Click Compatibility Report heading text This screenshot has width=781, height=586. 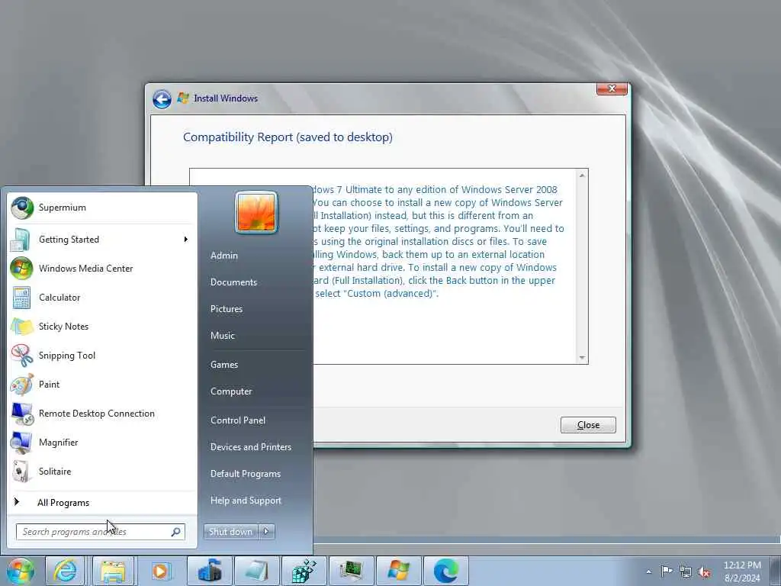click(x=288, y=137)
